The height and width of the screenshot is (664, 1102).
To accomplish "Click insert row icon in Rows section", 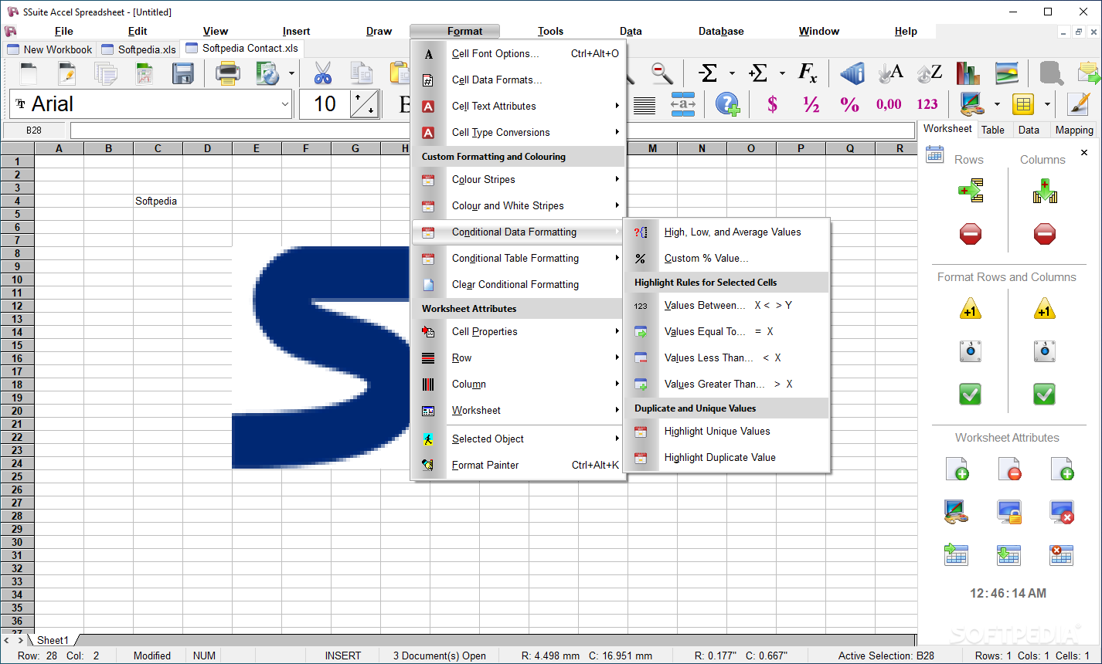I will point(971,191).
